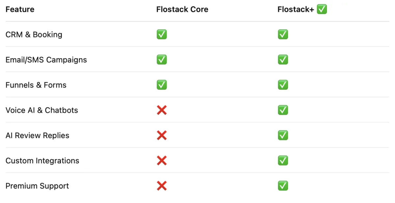Click Flostack+ checkmark for CRM & Booking
The width and height of the screenshot is (395, 203).
pos(283,34)
